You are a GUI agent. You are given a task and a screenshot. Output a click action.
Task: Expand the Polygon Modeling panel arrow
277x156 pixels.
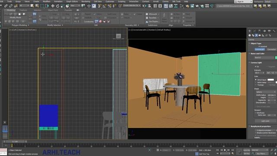(29, 25)
